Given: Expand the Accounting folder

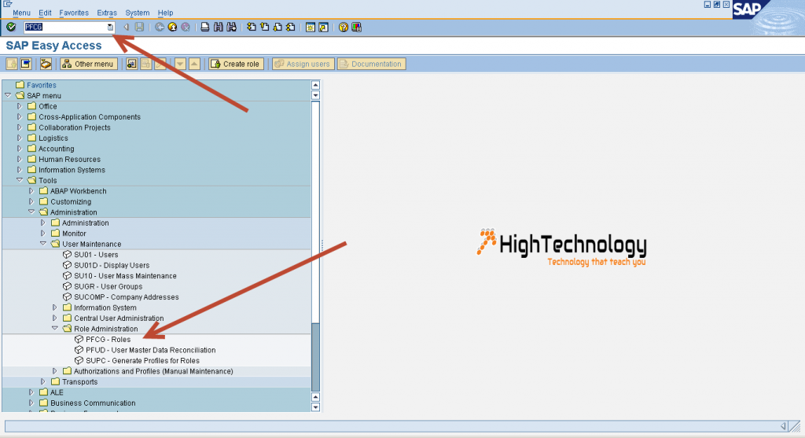Looking at the screenshot, I should coord(20,149).
